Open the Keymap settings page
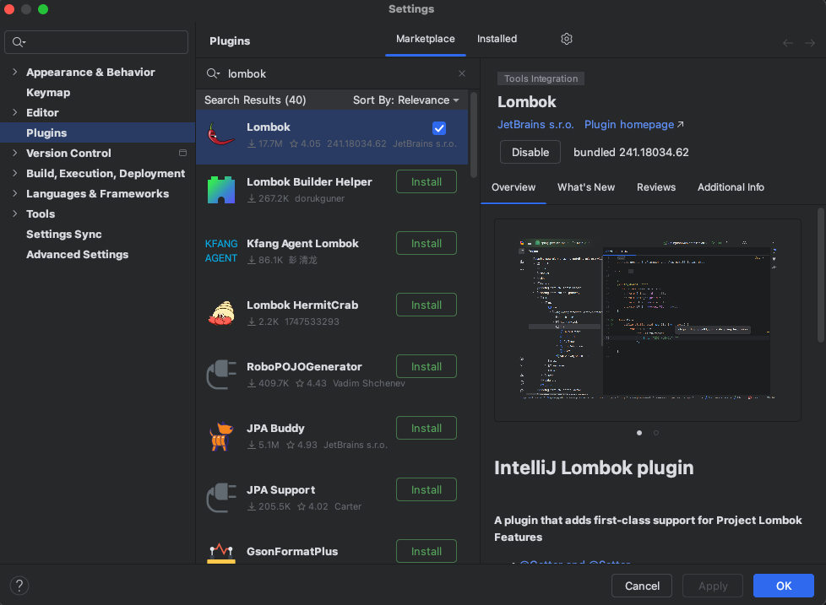The height and width of the screenshot is (605, 826). 48,93
